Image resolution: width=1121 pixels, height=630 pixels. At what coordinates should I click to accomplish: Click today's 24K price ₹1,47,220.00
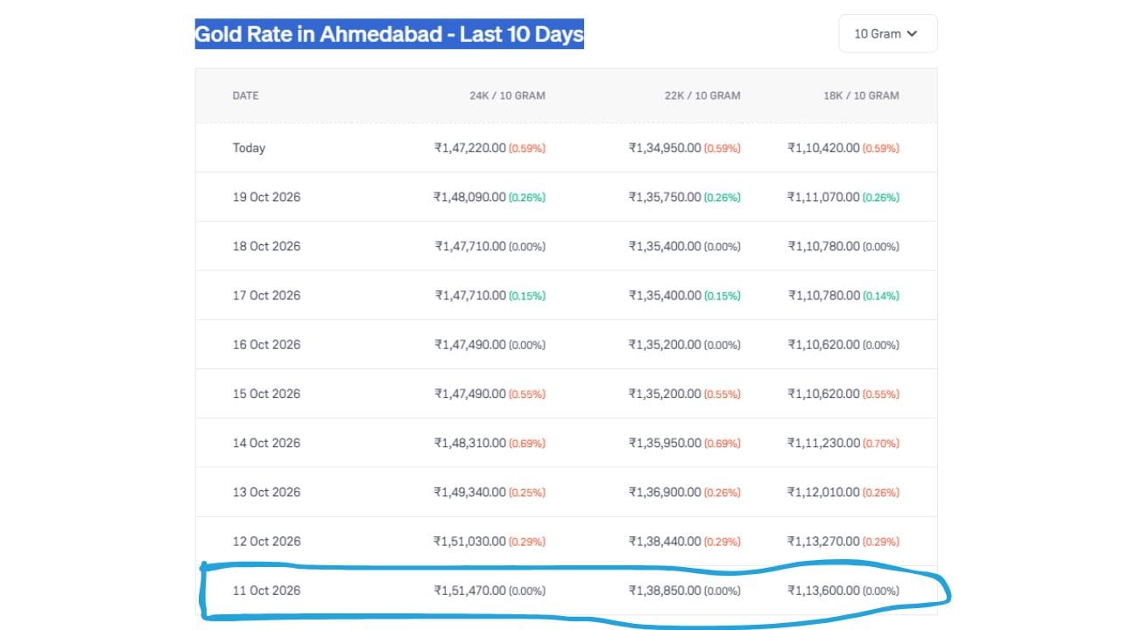pyautogui.click(x=469, y=148)
